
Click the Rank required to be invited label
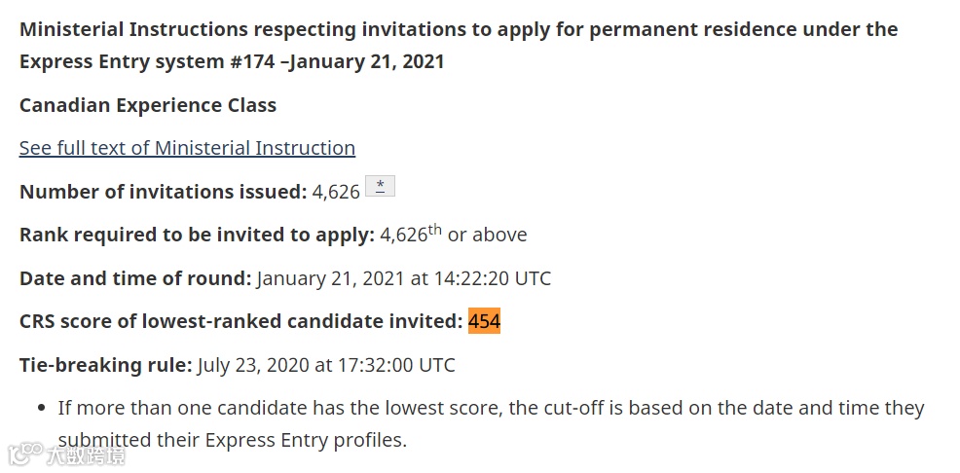(x=197, y=235)
